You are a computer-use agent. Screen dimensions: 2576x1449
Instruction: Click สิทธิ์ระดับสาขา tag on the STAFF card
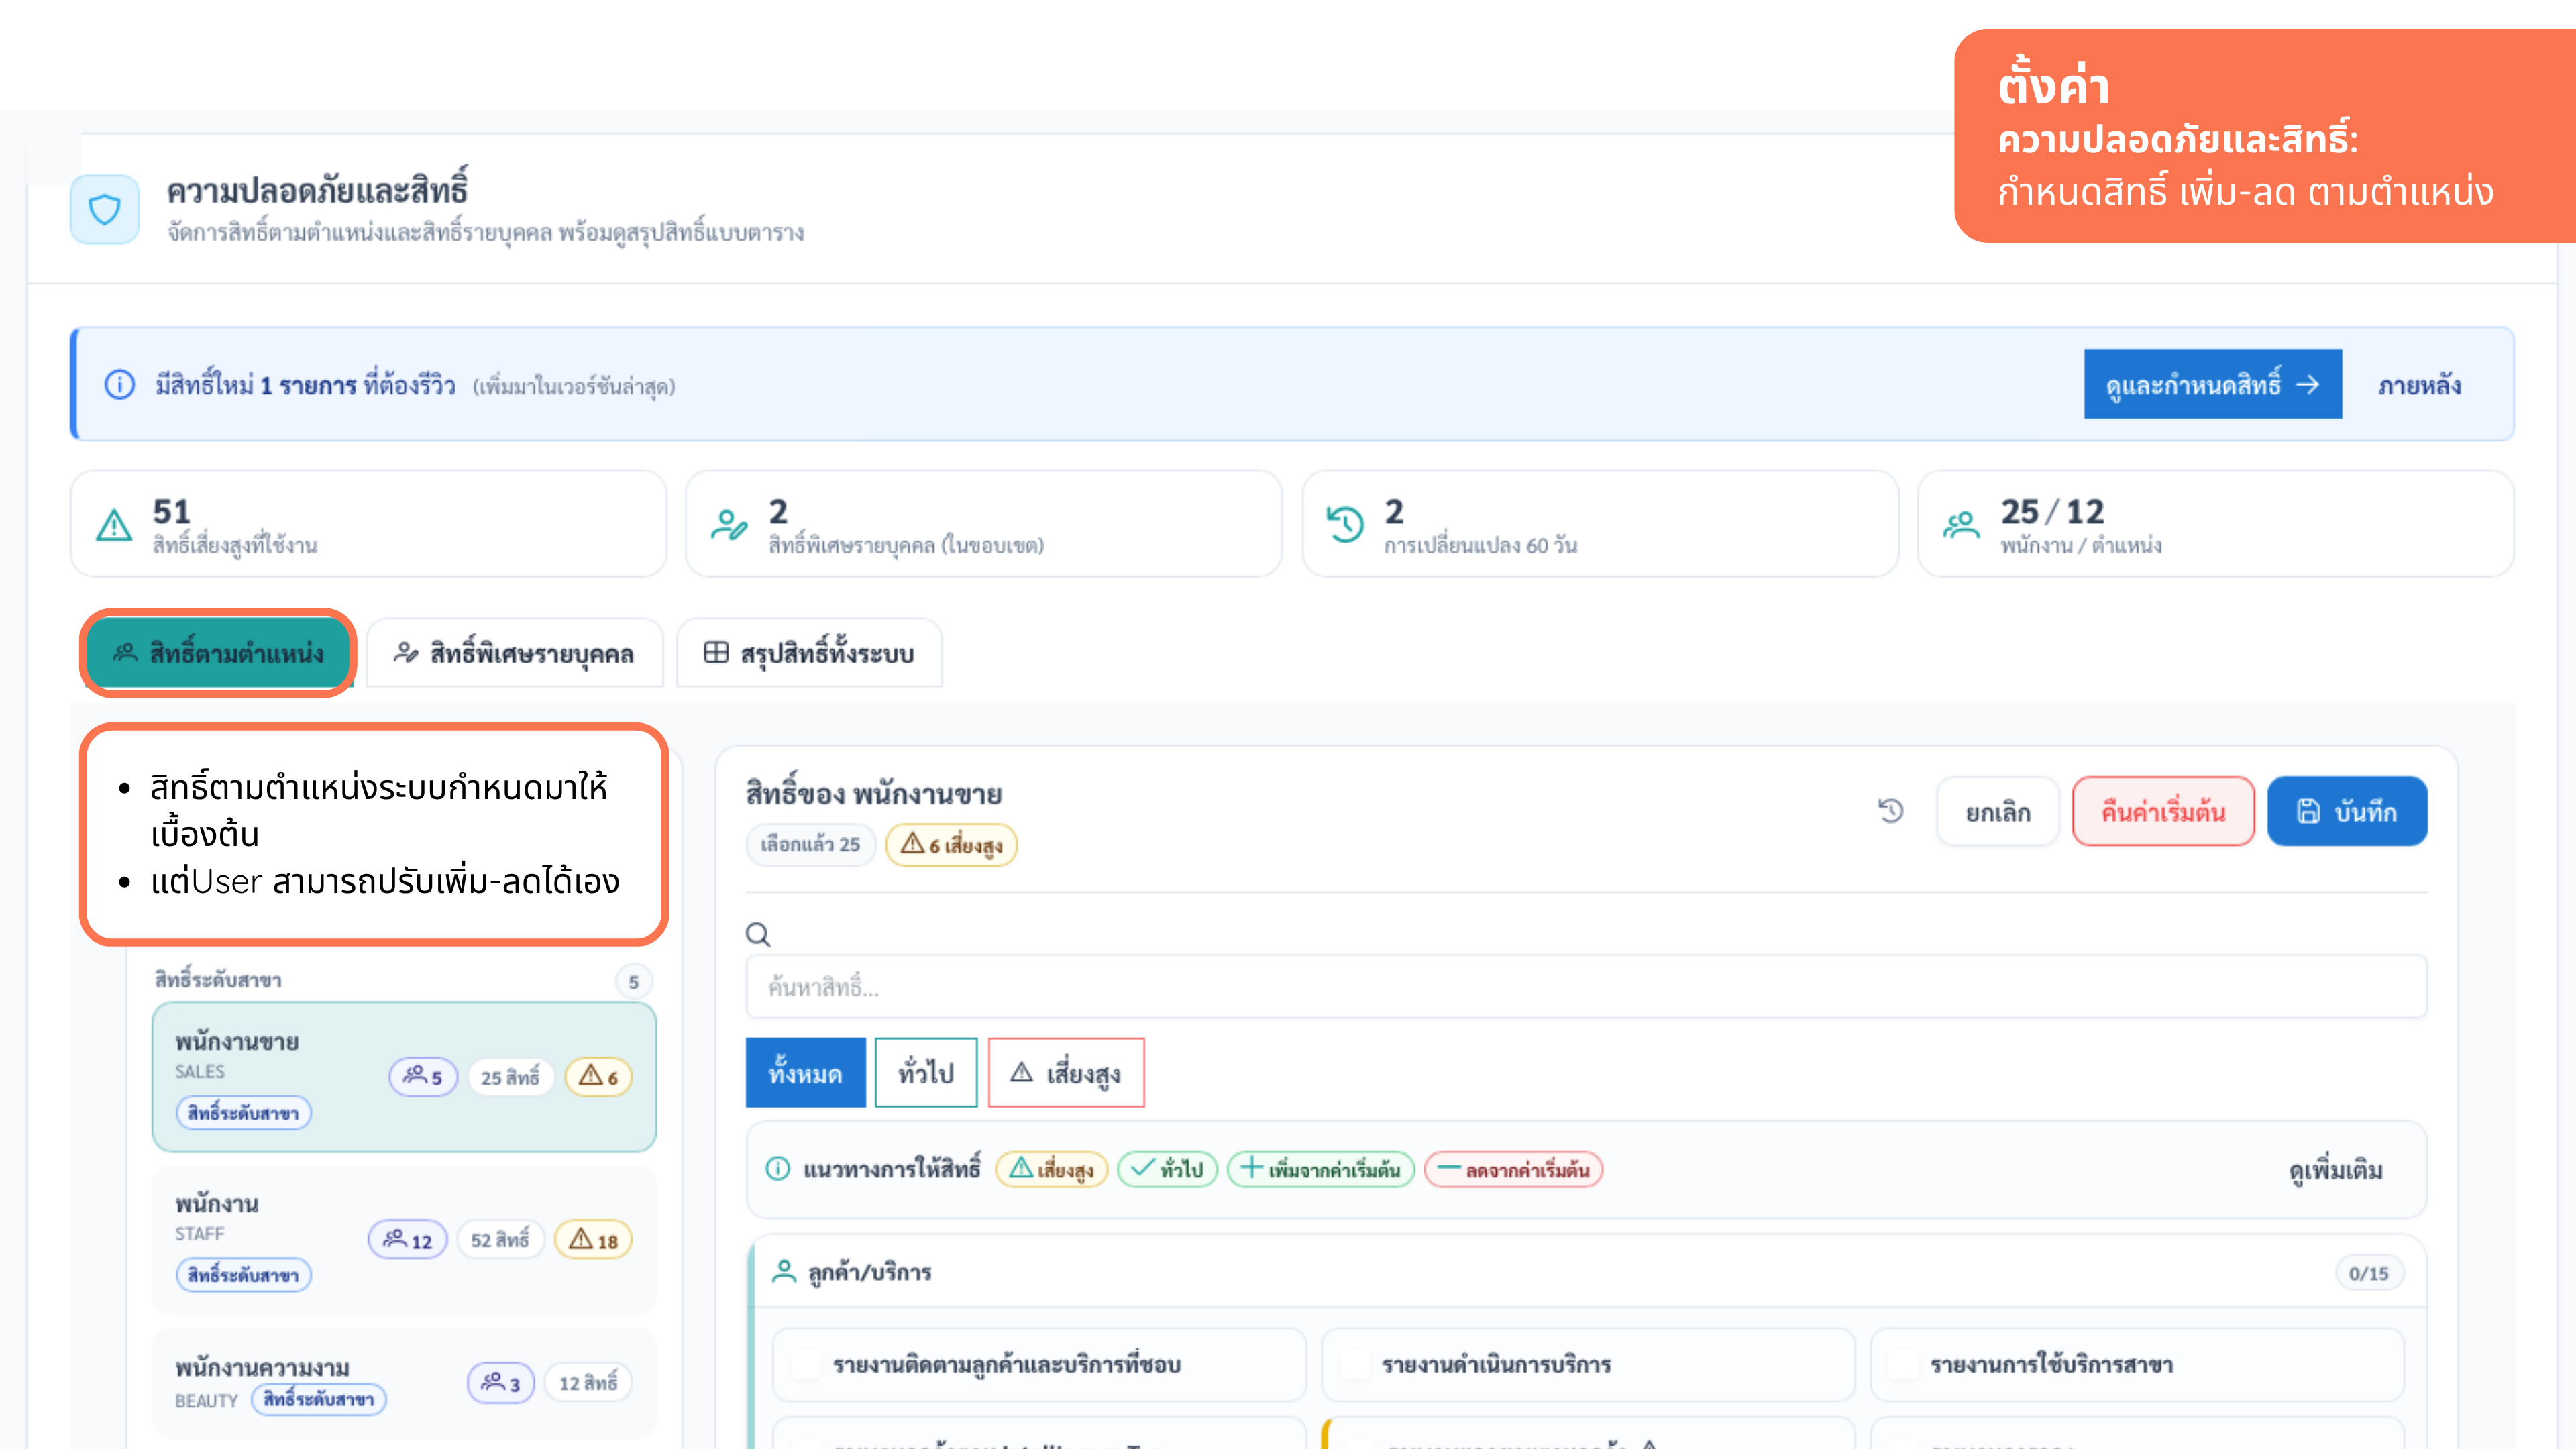click(x=243, y=1275)
